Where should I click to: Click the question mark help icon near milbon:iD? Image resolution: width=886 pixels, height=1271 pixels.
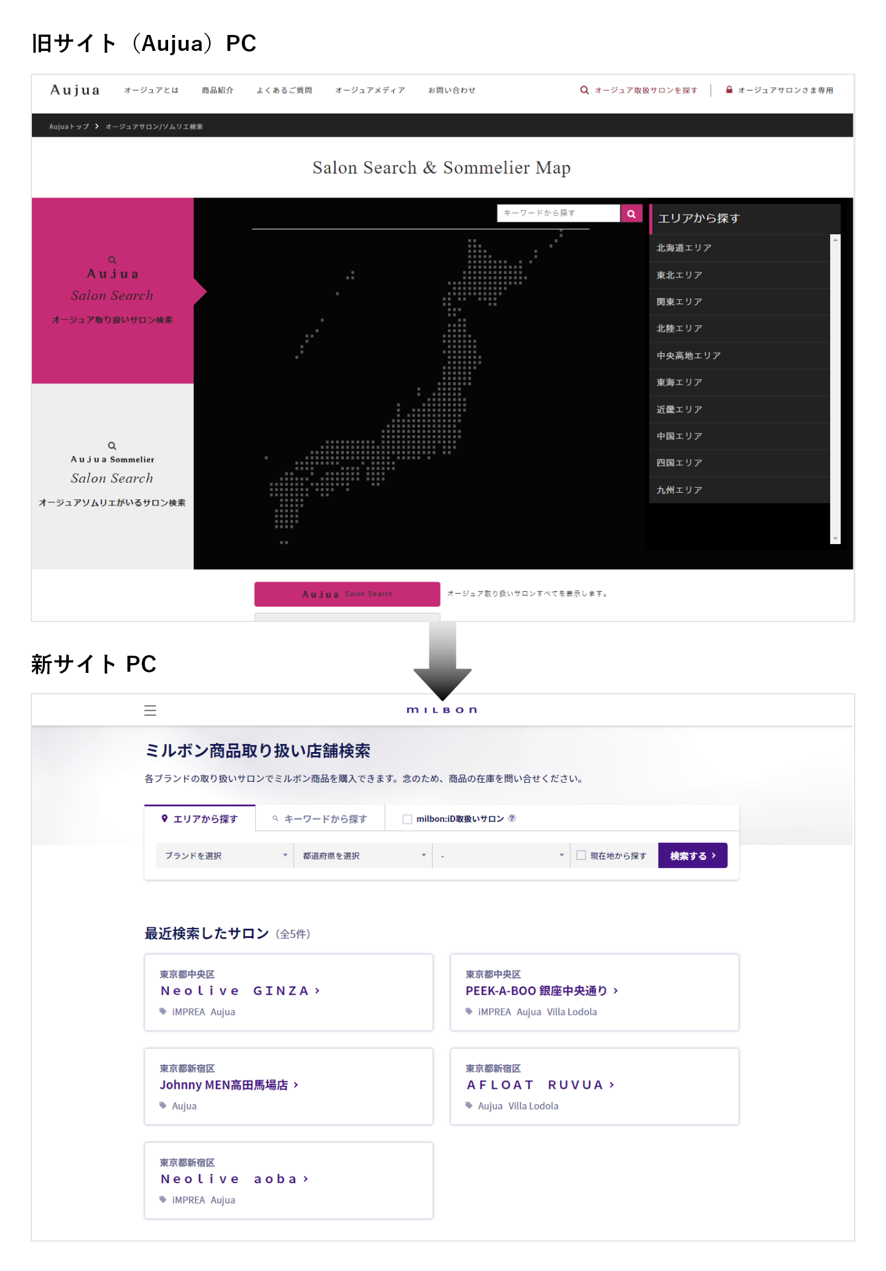click(512, 818)
